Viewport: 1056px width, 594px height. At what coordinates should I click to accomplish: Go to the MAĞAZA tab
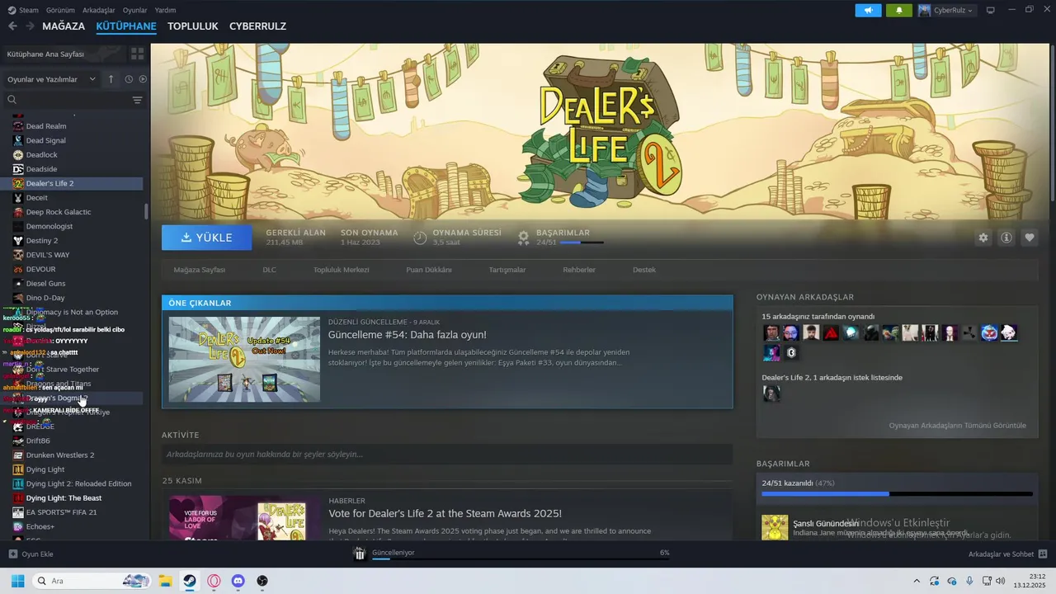(x=64, y=26)
